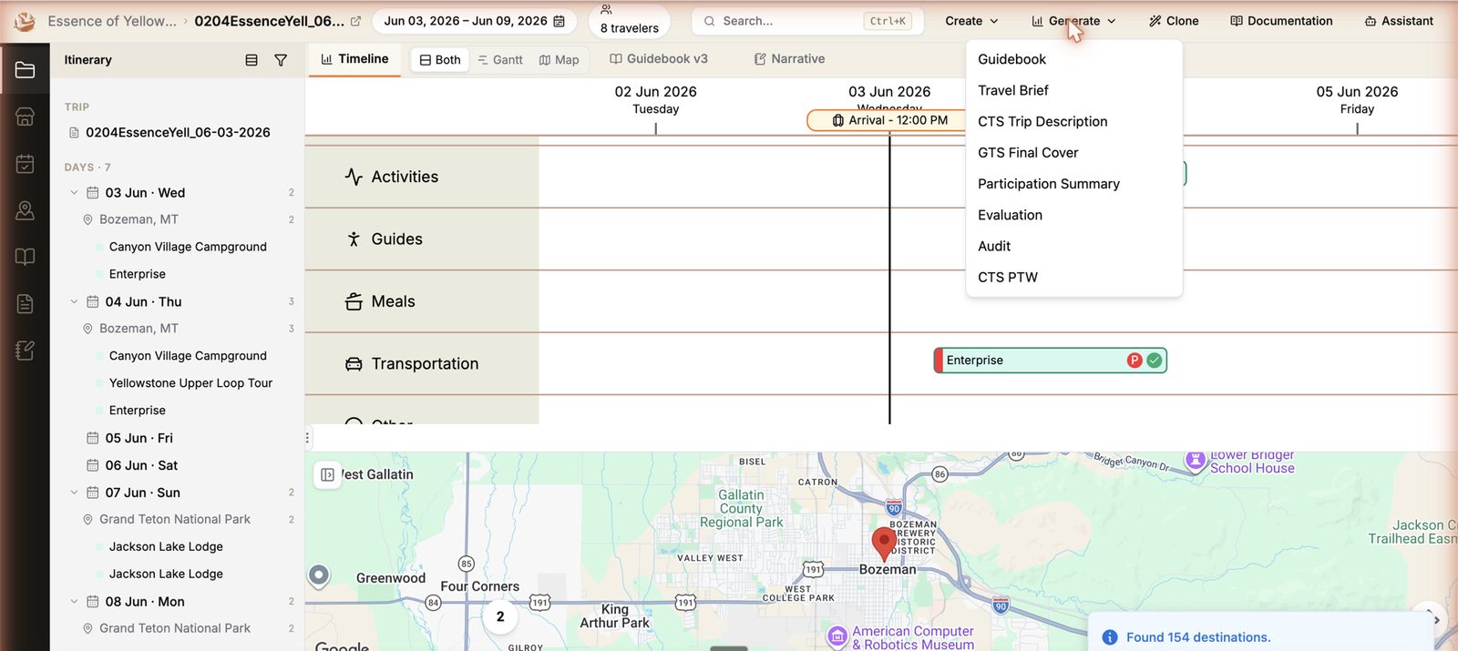Open the itinerary filter funnel icon
The height and width of the screenshot is (651, 1458).
[281, 60]
